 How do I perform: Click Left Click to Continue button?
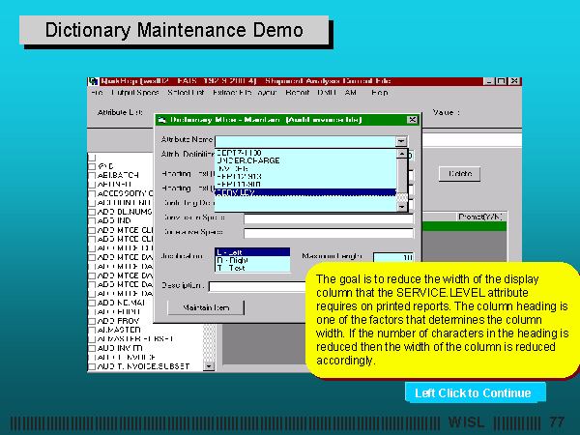tap(474, 392)
